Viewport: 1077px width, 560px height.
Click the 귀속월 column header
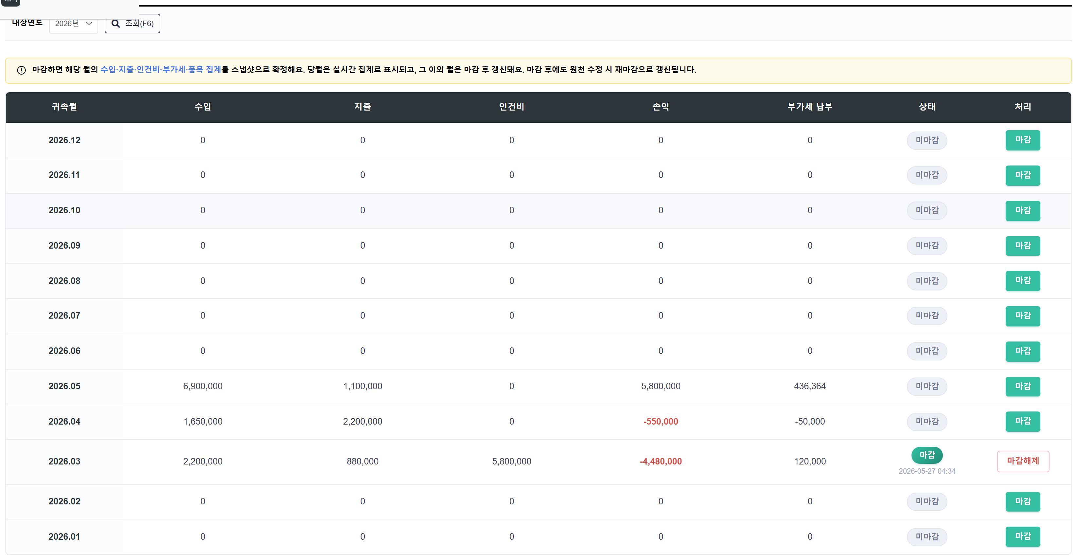pyautogui.click(x=64, y=107)
